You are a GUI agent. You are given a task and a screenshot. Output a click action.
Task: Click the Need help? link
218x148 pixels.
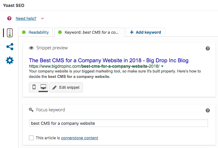pos(26,18)
